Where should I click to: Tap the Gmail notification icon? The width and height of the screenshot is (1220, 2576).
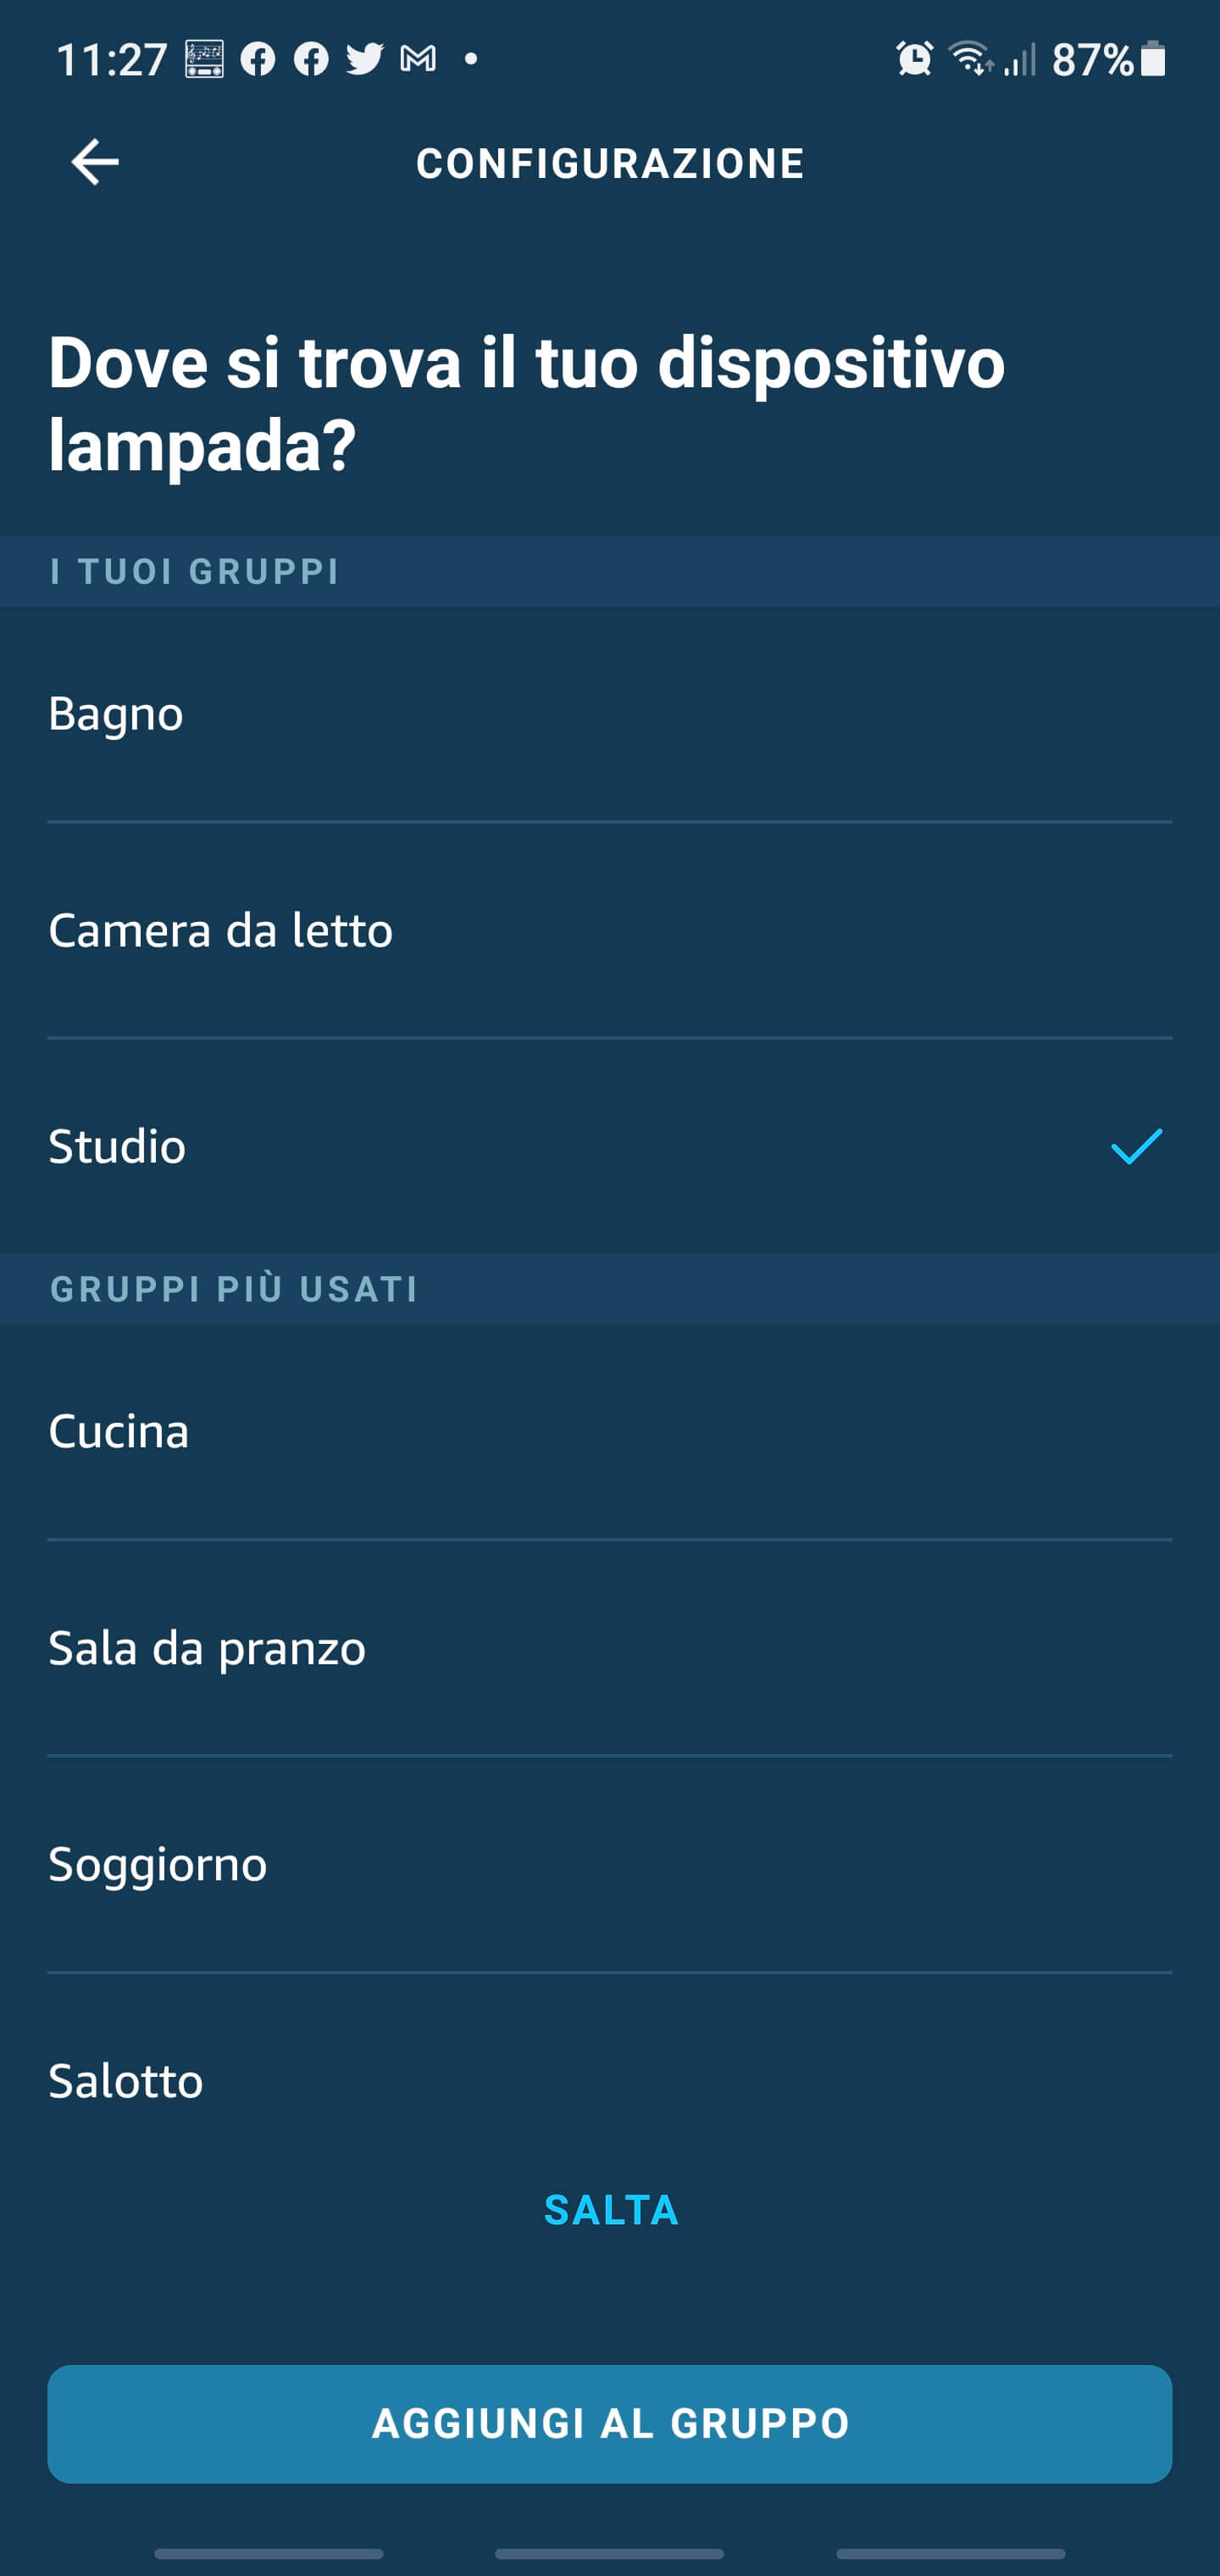[418, 59]
